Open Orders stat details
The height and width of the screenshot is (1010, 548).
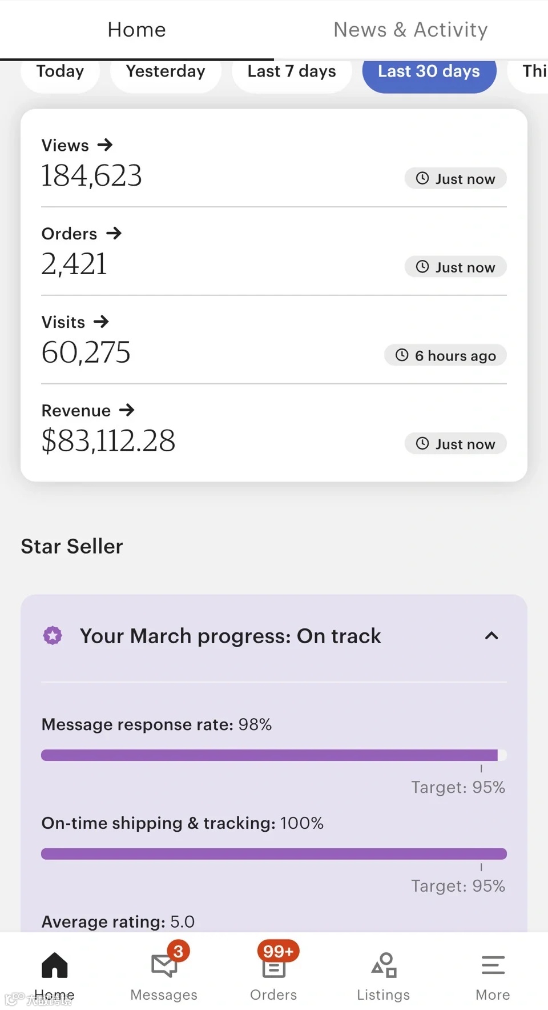(x=82, y=234)
